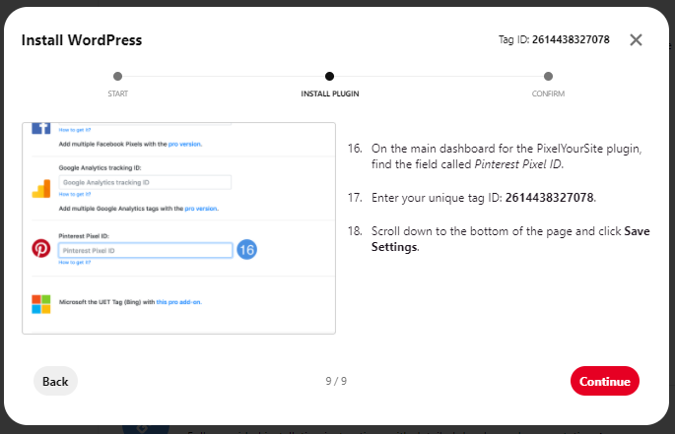675x434 pixels.
Task: Click the INSTALL PLUGIN step label
Action: point(330,93)
